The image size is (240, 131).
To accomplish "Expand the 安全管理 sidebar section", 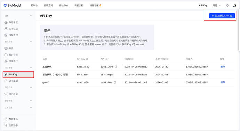I will [31, 100].
